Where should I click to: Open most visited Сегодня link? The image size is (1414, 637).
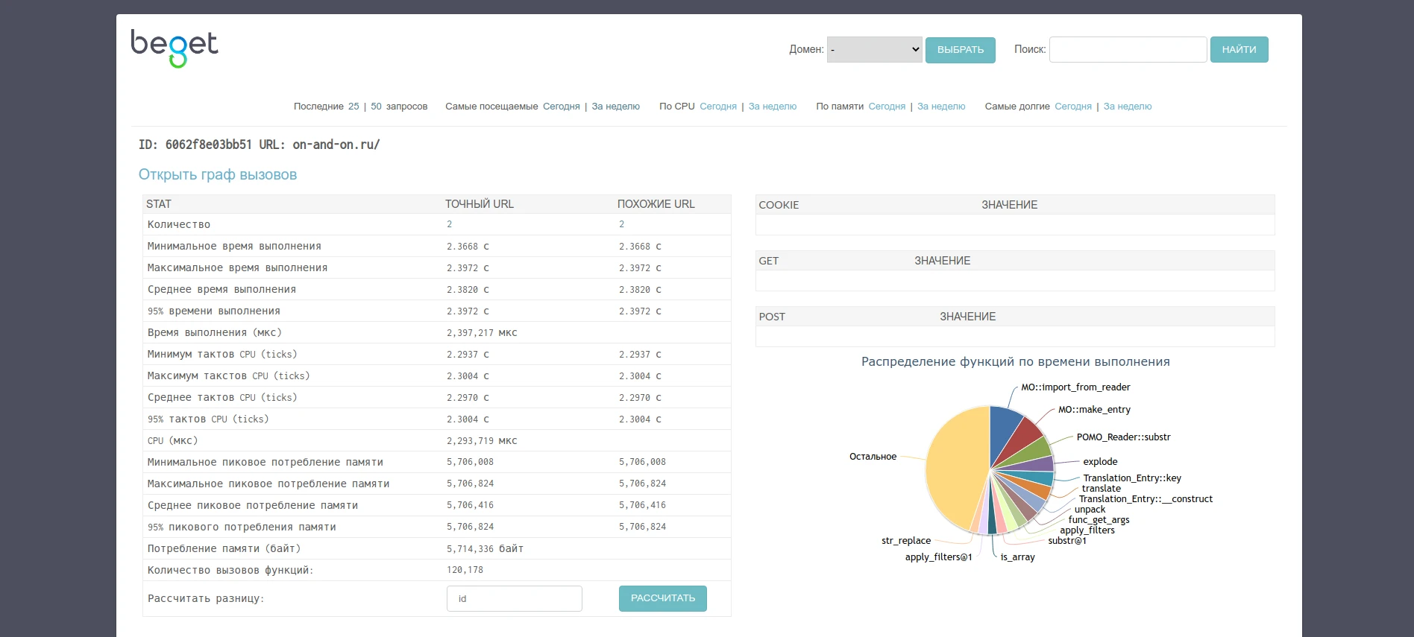[x=561, y=107]
